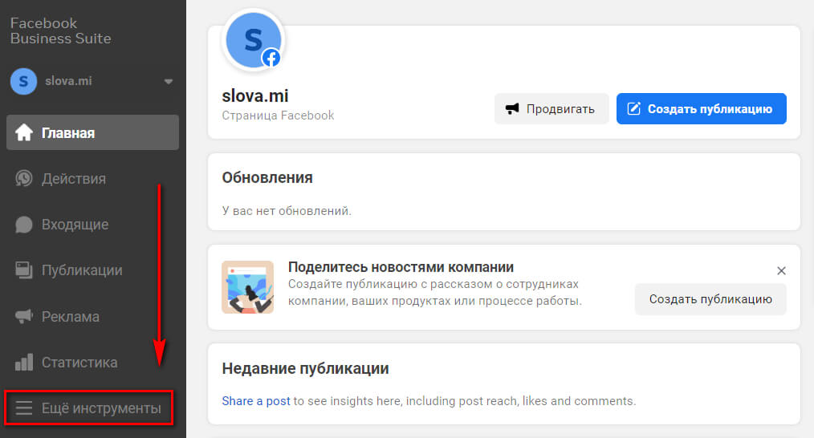Image resolution: width=814 pixels, height=438 pixels.
Task: Click the Статистика bar chart icon
Action: tap(24, 362)
